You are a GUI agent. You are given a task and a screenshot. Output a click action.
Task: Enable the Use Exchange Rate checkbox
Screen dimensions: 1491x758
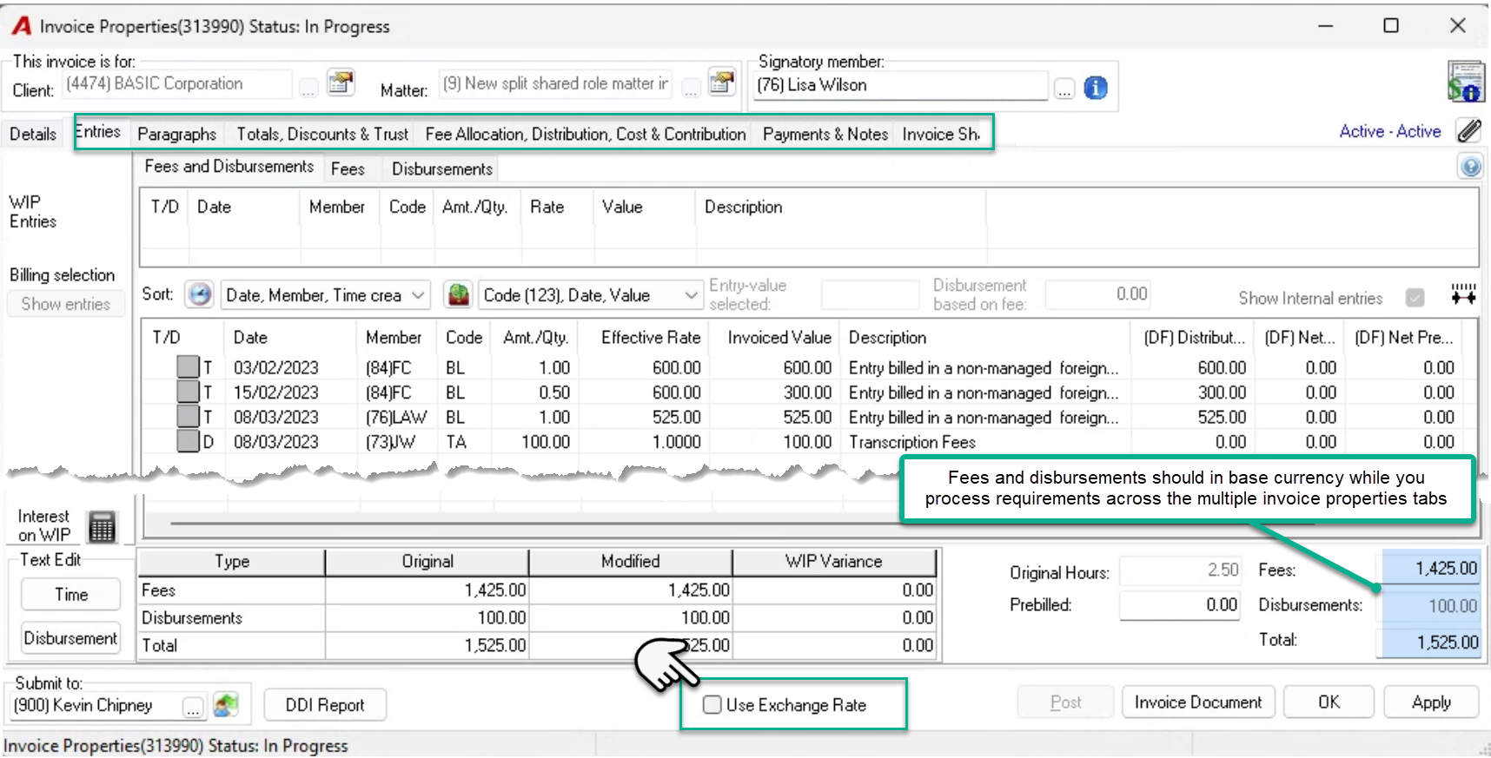(x=712, y=705)
